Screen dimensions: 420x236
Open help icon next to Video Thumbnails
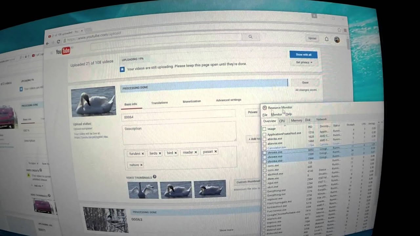[x=155, y=177]
